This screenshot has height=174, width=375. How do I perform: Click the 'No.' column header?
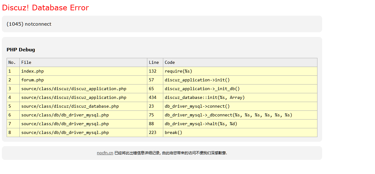[13, 63]
